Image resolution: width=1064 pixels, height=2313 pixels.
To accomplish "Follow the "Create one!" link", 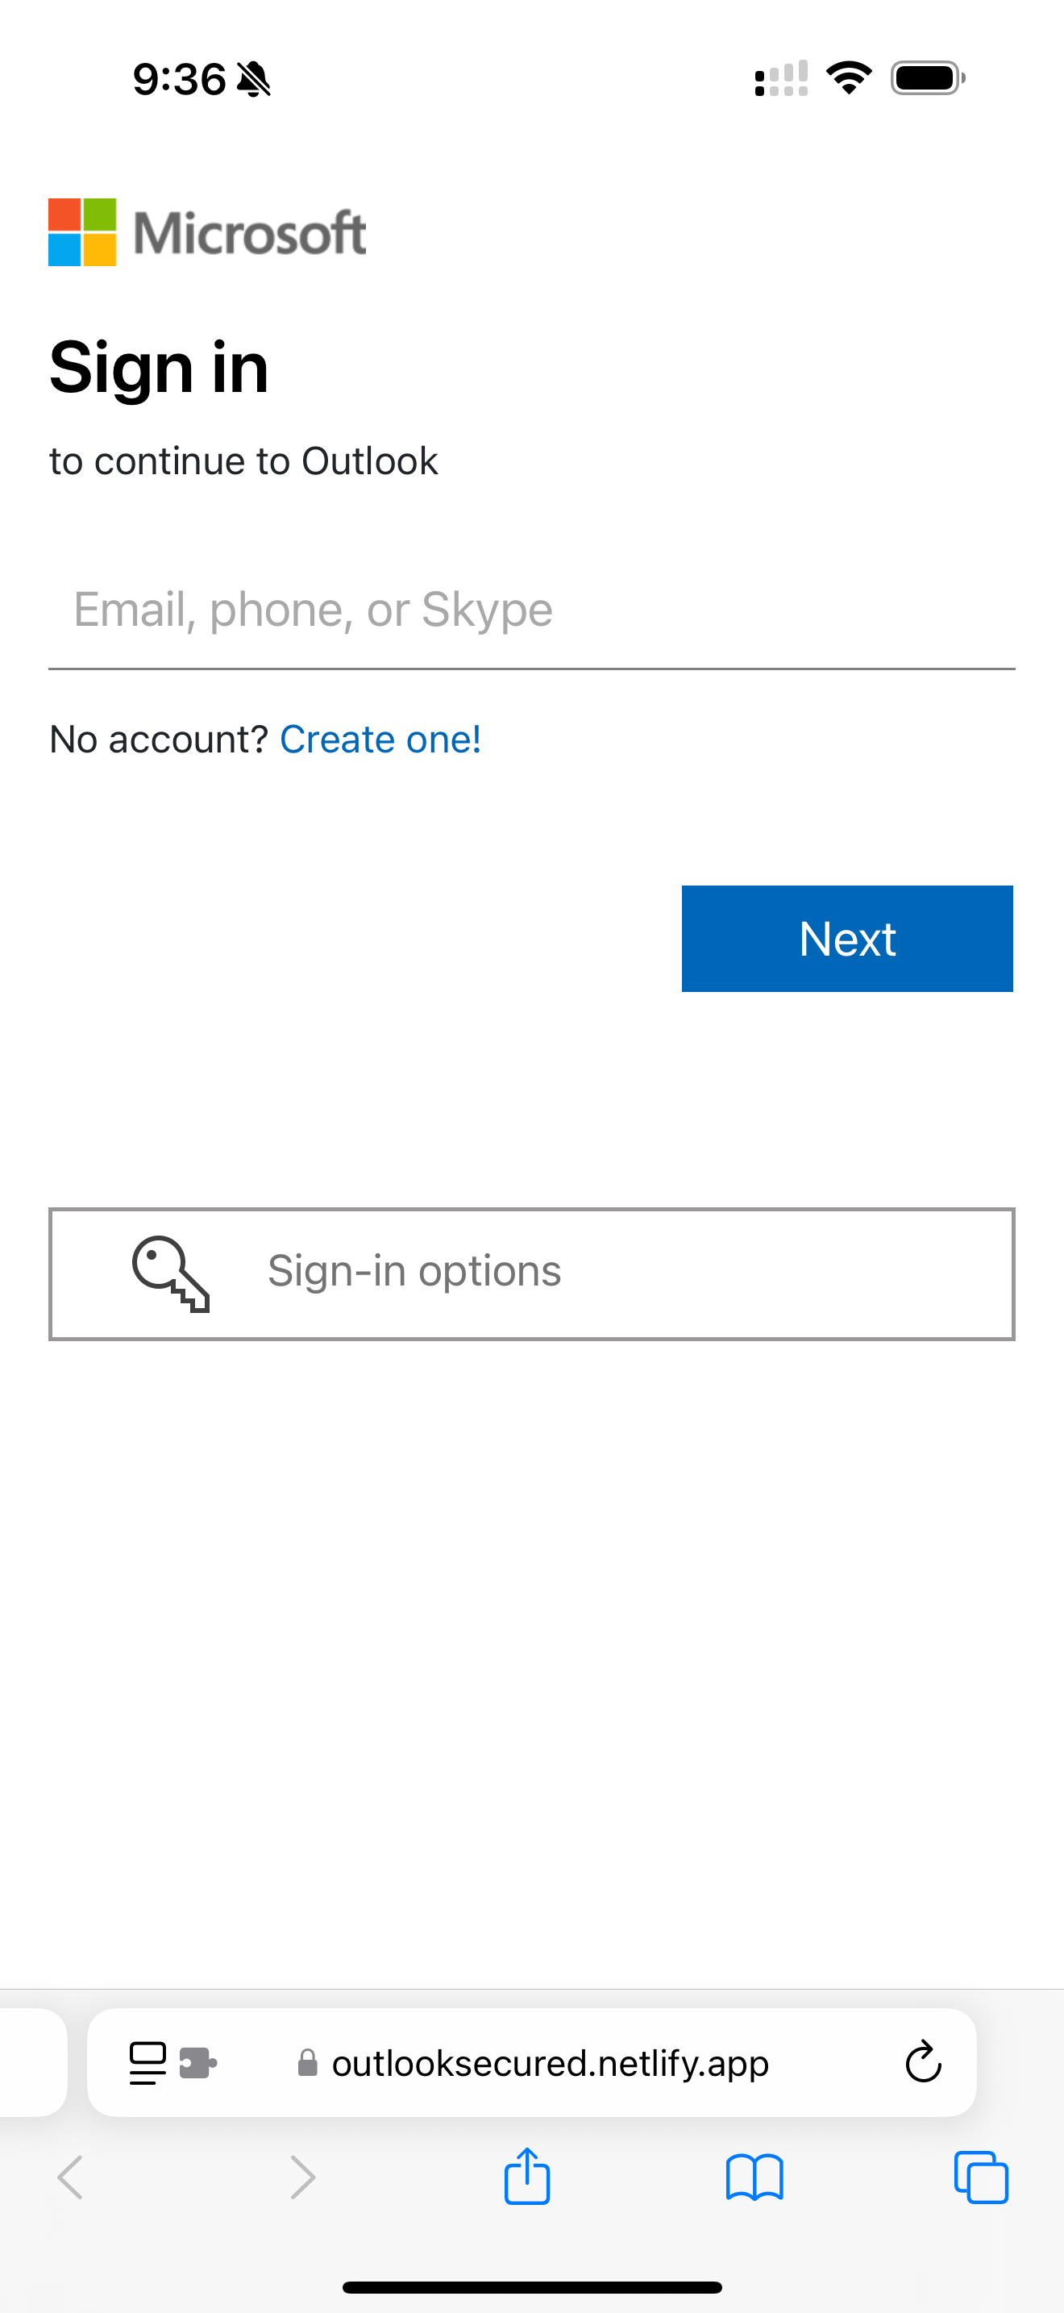I will coord(380,740).
